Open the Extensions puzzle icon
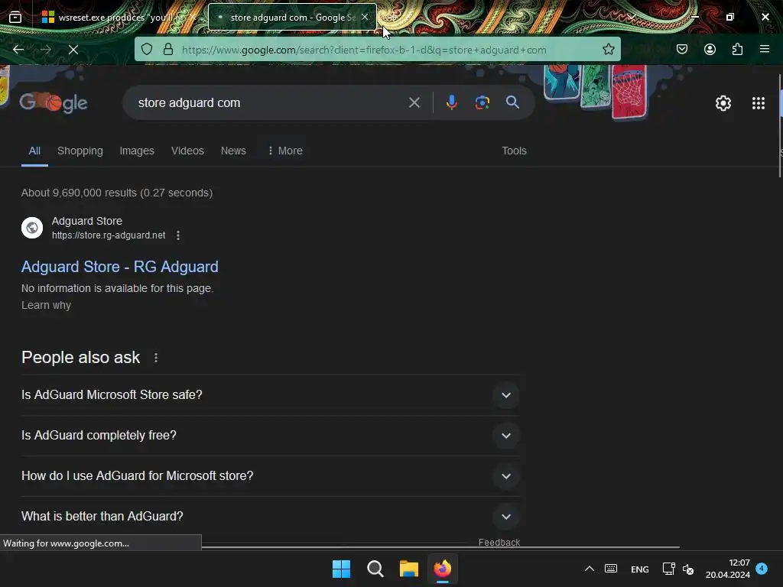The height and width of the screenshot is (587, 783). click(737, 49)
